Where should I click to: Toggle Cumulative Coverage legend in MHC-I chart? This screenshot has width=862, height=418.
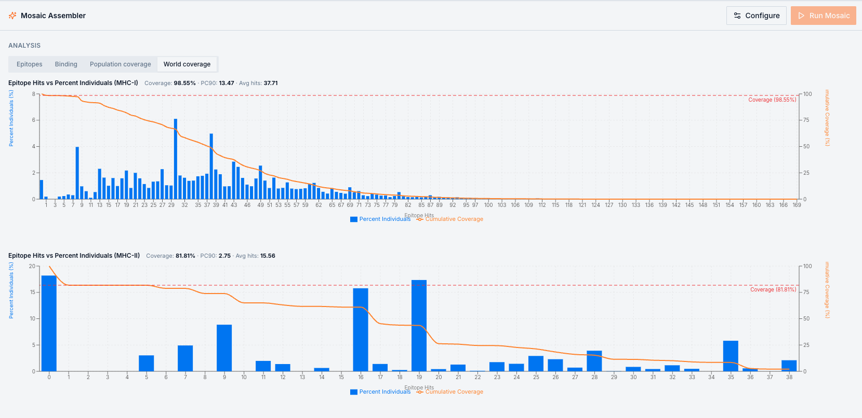coord(450,219)
